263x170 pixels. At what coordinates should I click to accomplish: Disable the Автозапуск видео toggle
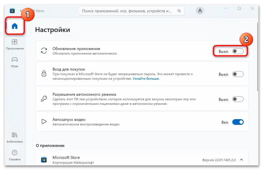(x=238, y=121)
